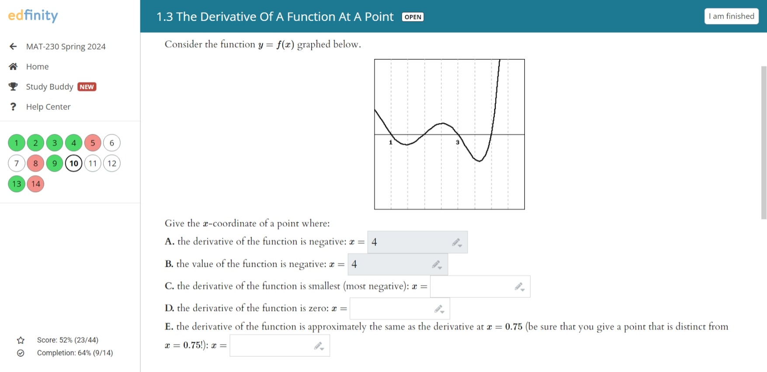Click inside the part C answer field
Image resolution: width=767 pixels, height=372 pixels.
pyautogui.click(x=472, y=286)
